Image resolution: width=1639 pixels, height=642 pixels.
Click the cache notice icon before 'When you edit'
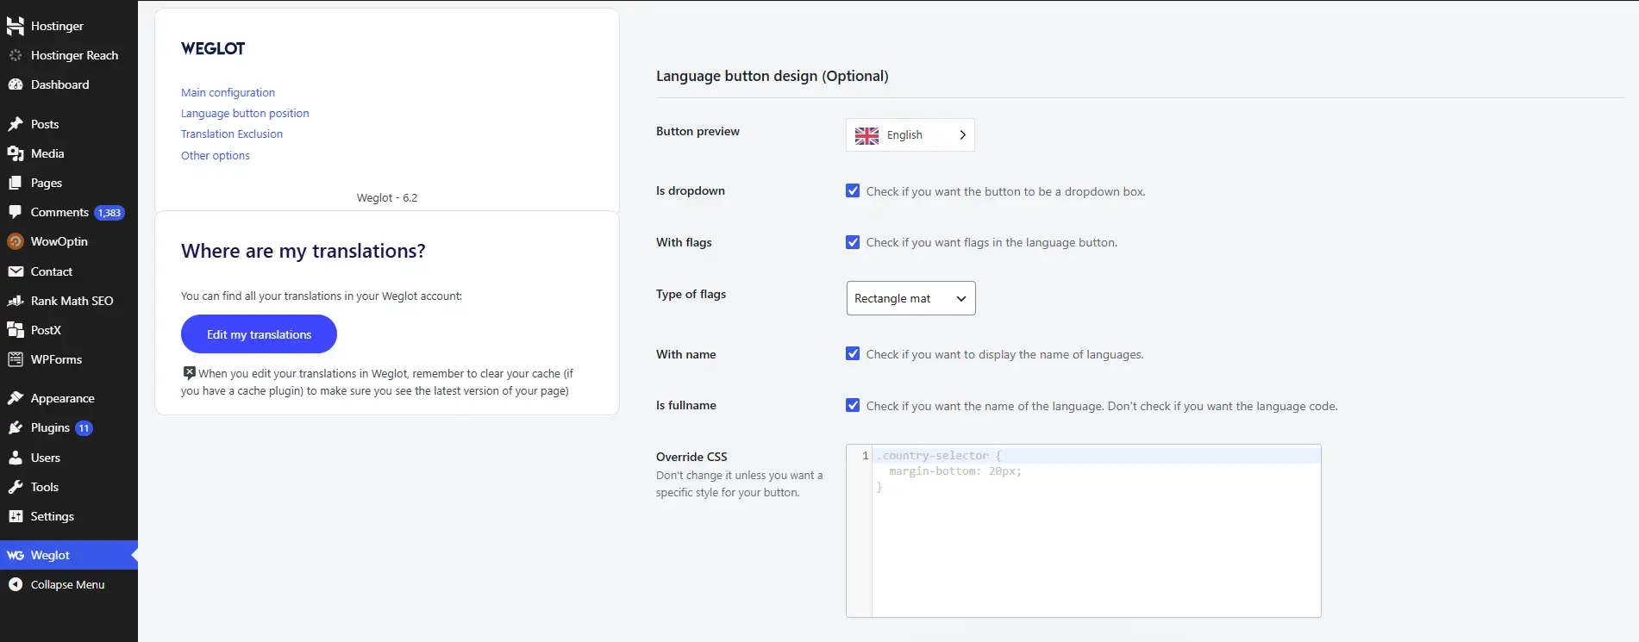tap(189, 373)
